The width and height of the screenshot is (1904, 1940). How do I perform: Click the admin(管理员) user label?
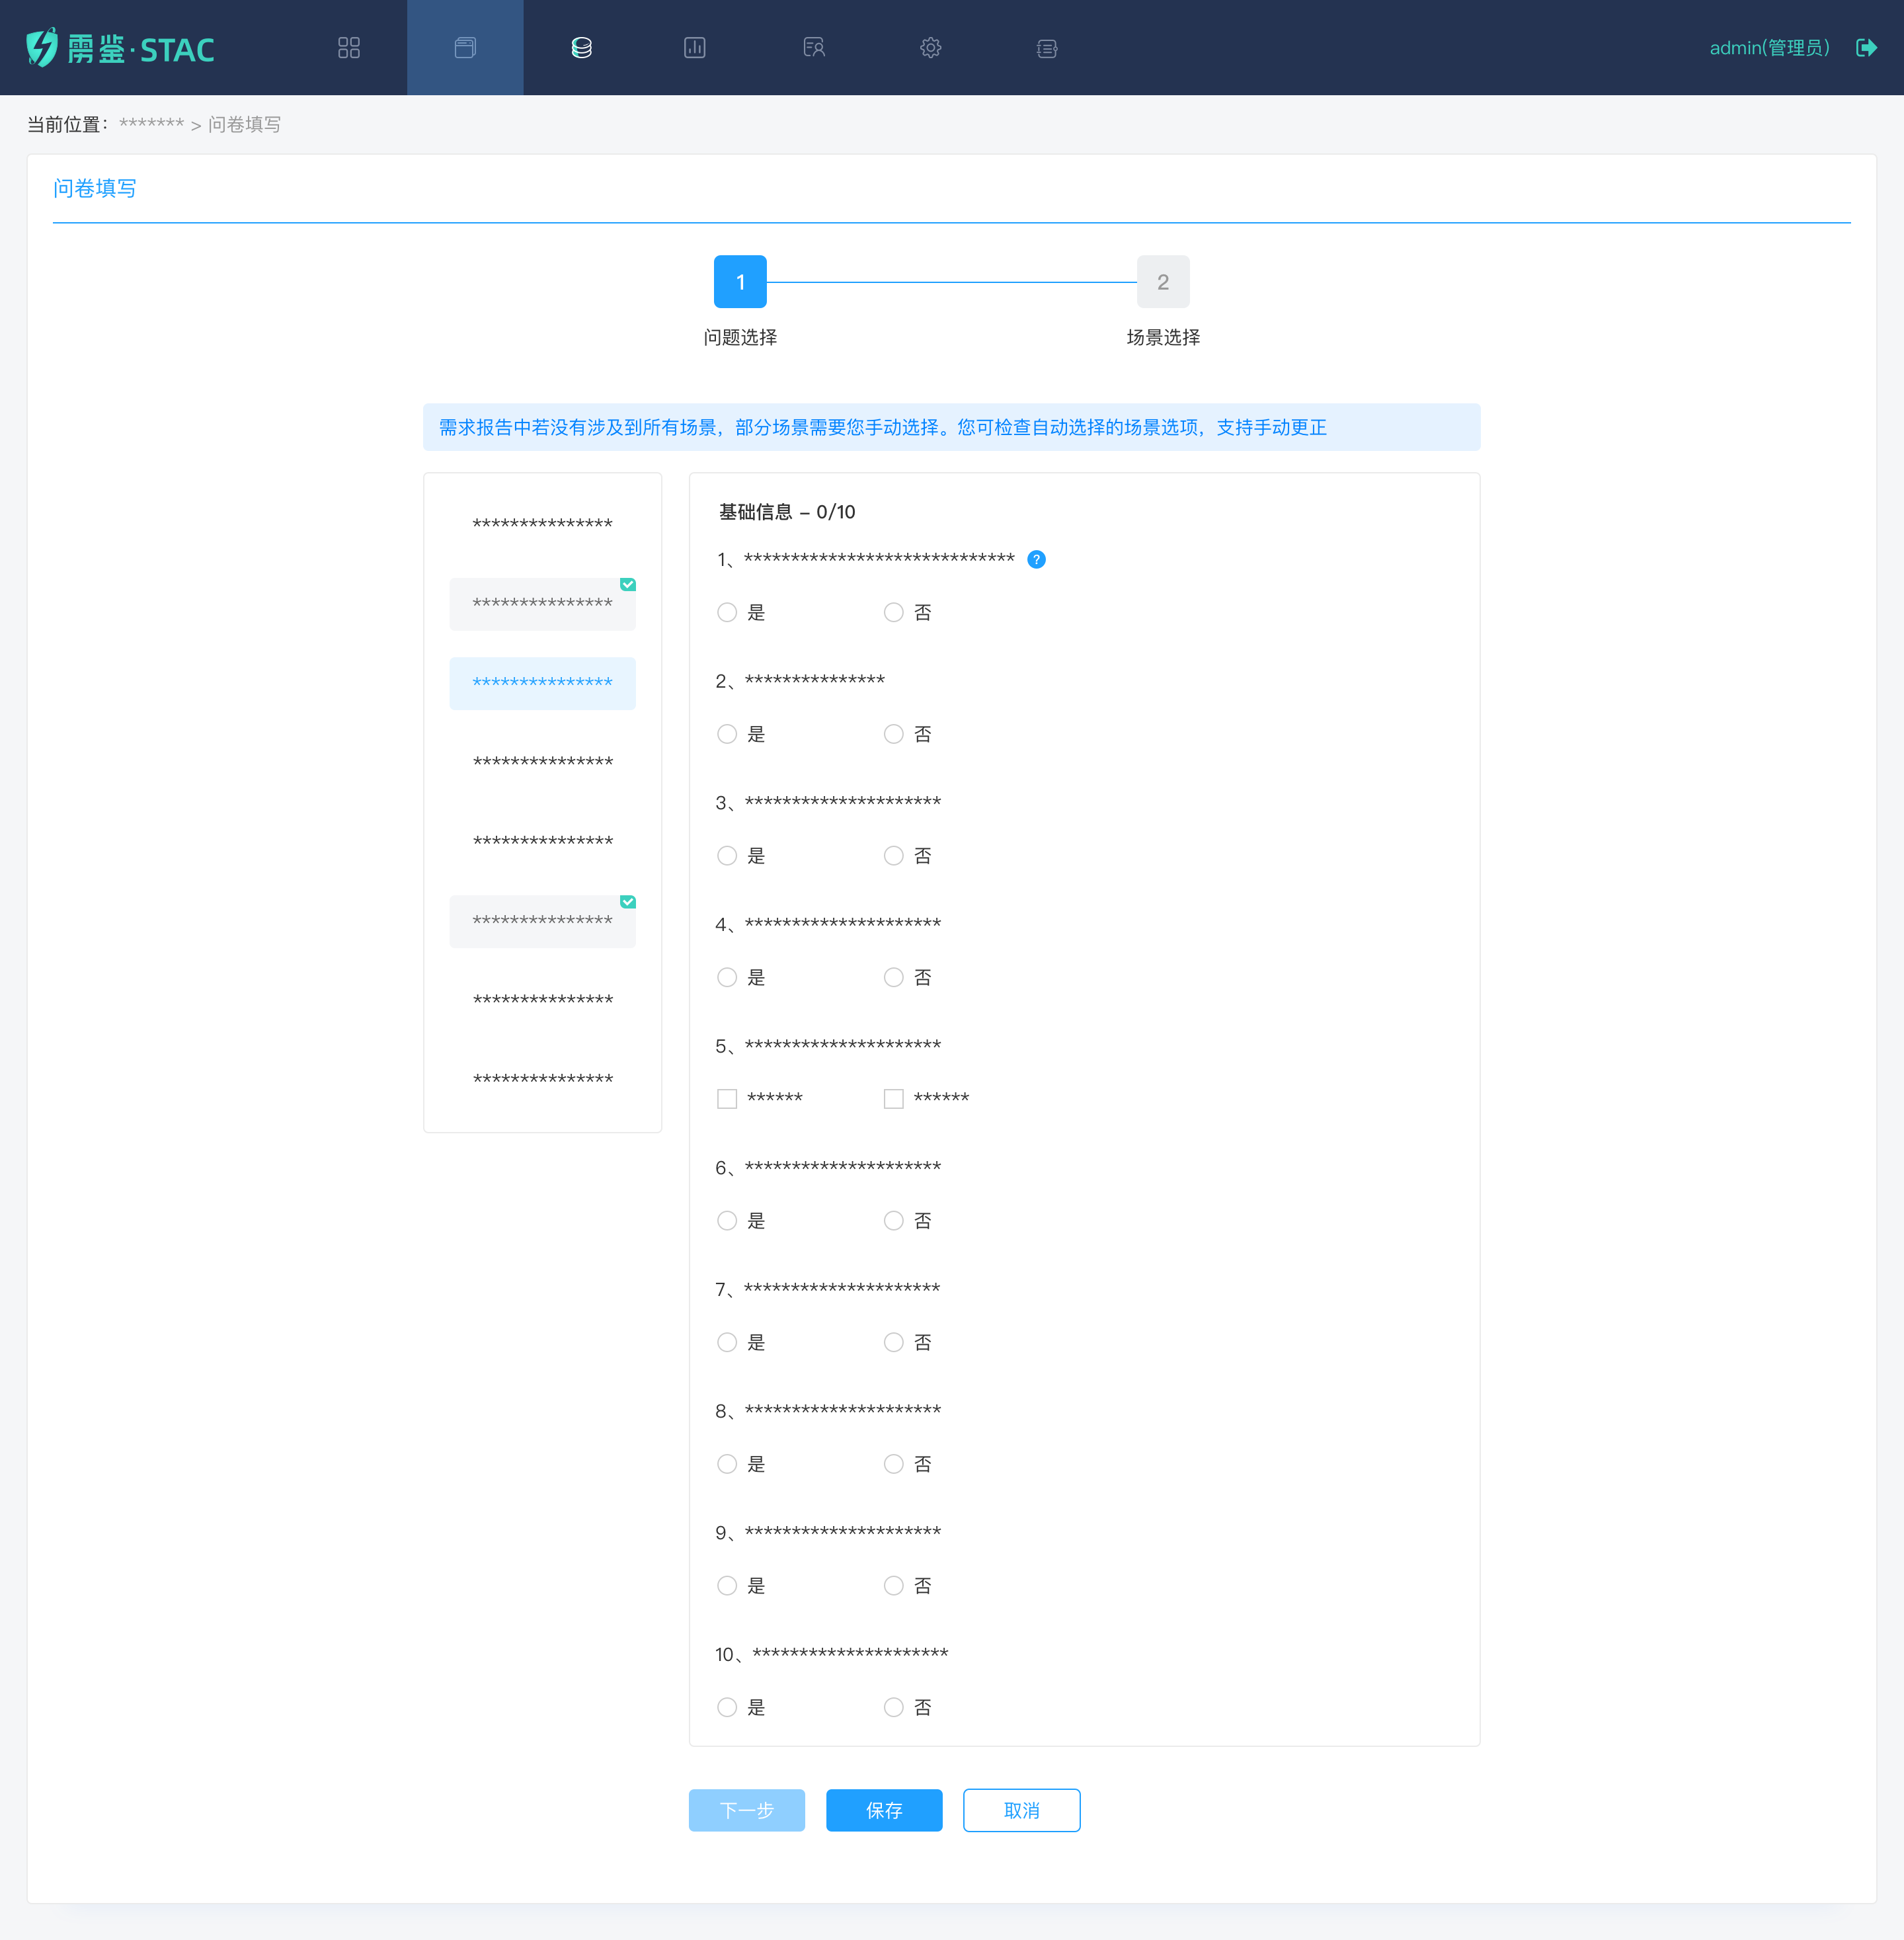coord(1768,48)
